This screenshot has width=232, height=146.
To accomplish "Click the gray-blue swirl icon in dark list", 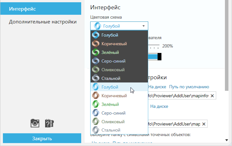I will pyautogui.click(x=96, y=61).
